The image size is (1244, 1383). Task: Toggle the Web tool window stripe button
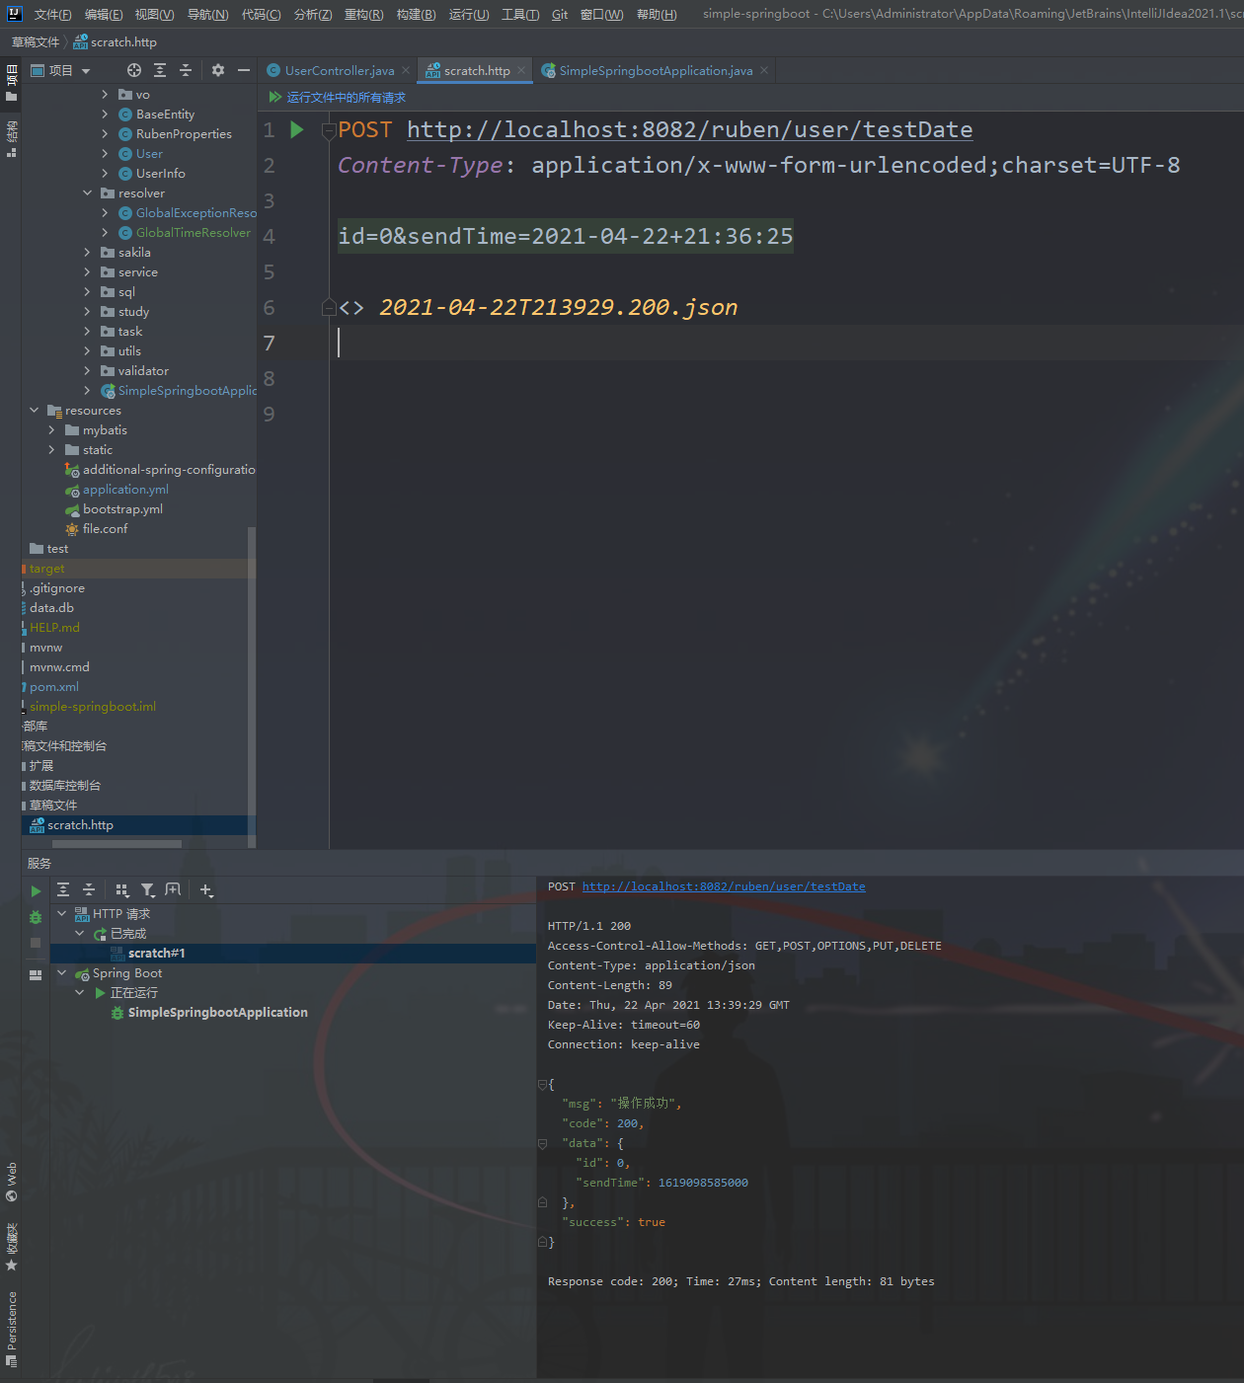coord(12,1182)
